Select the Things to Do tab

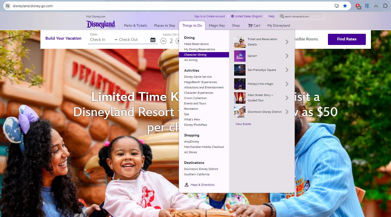coord(192,25)
